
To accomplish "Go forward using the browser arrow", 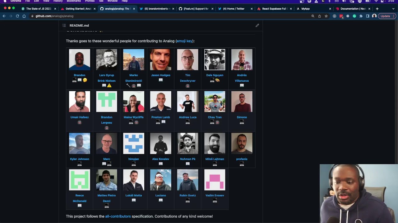I will [x=11, y=16].
